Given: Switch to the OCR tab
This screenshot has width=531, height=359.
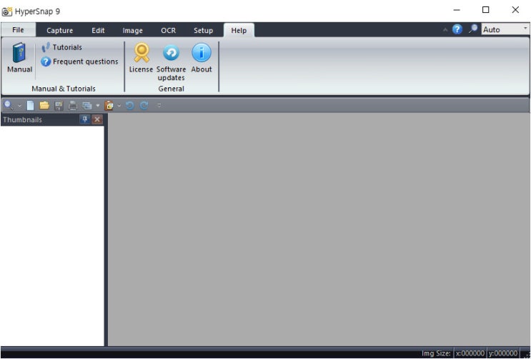Looking at the screenshot, I should pos(169,31).
